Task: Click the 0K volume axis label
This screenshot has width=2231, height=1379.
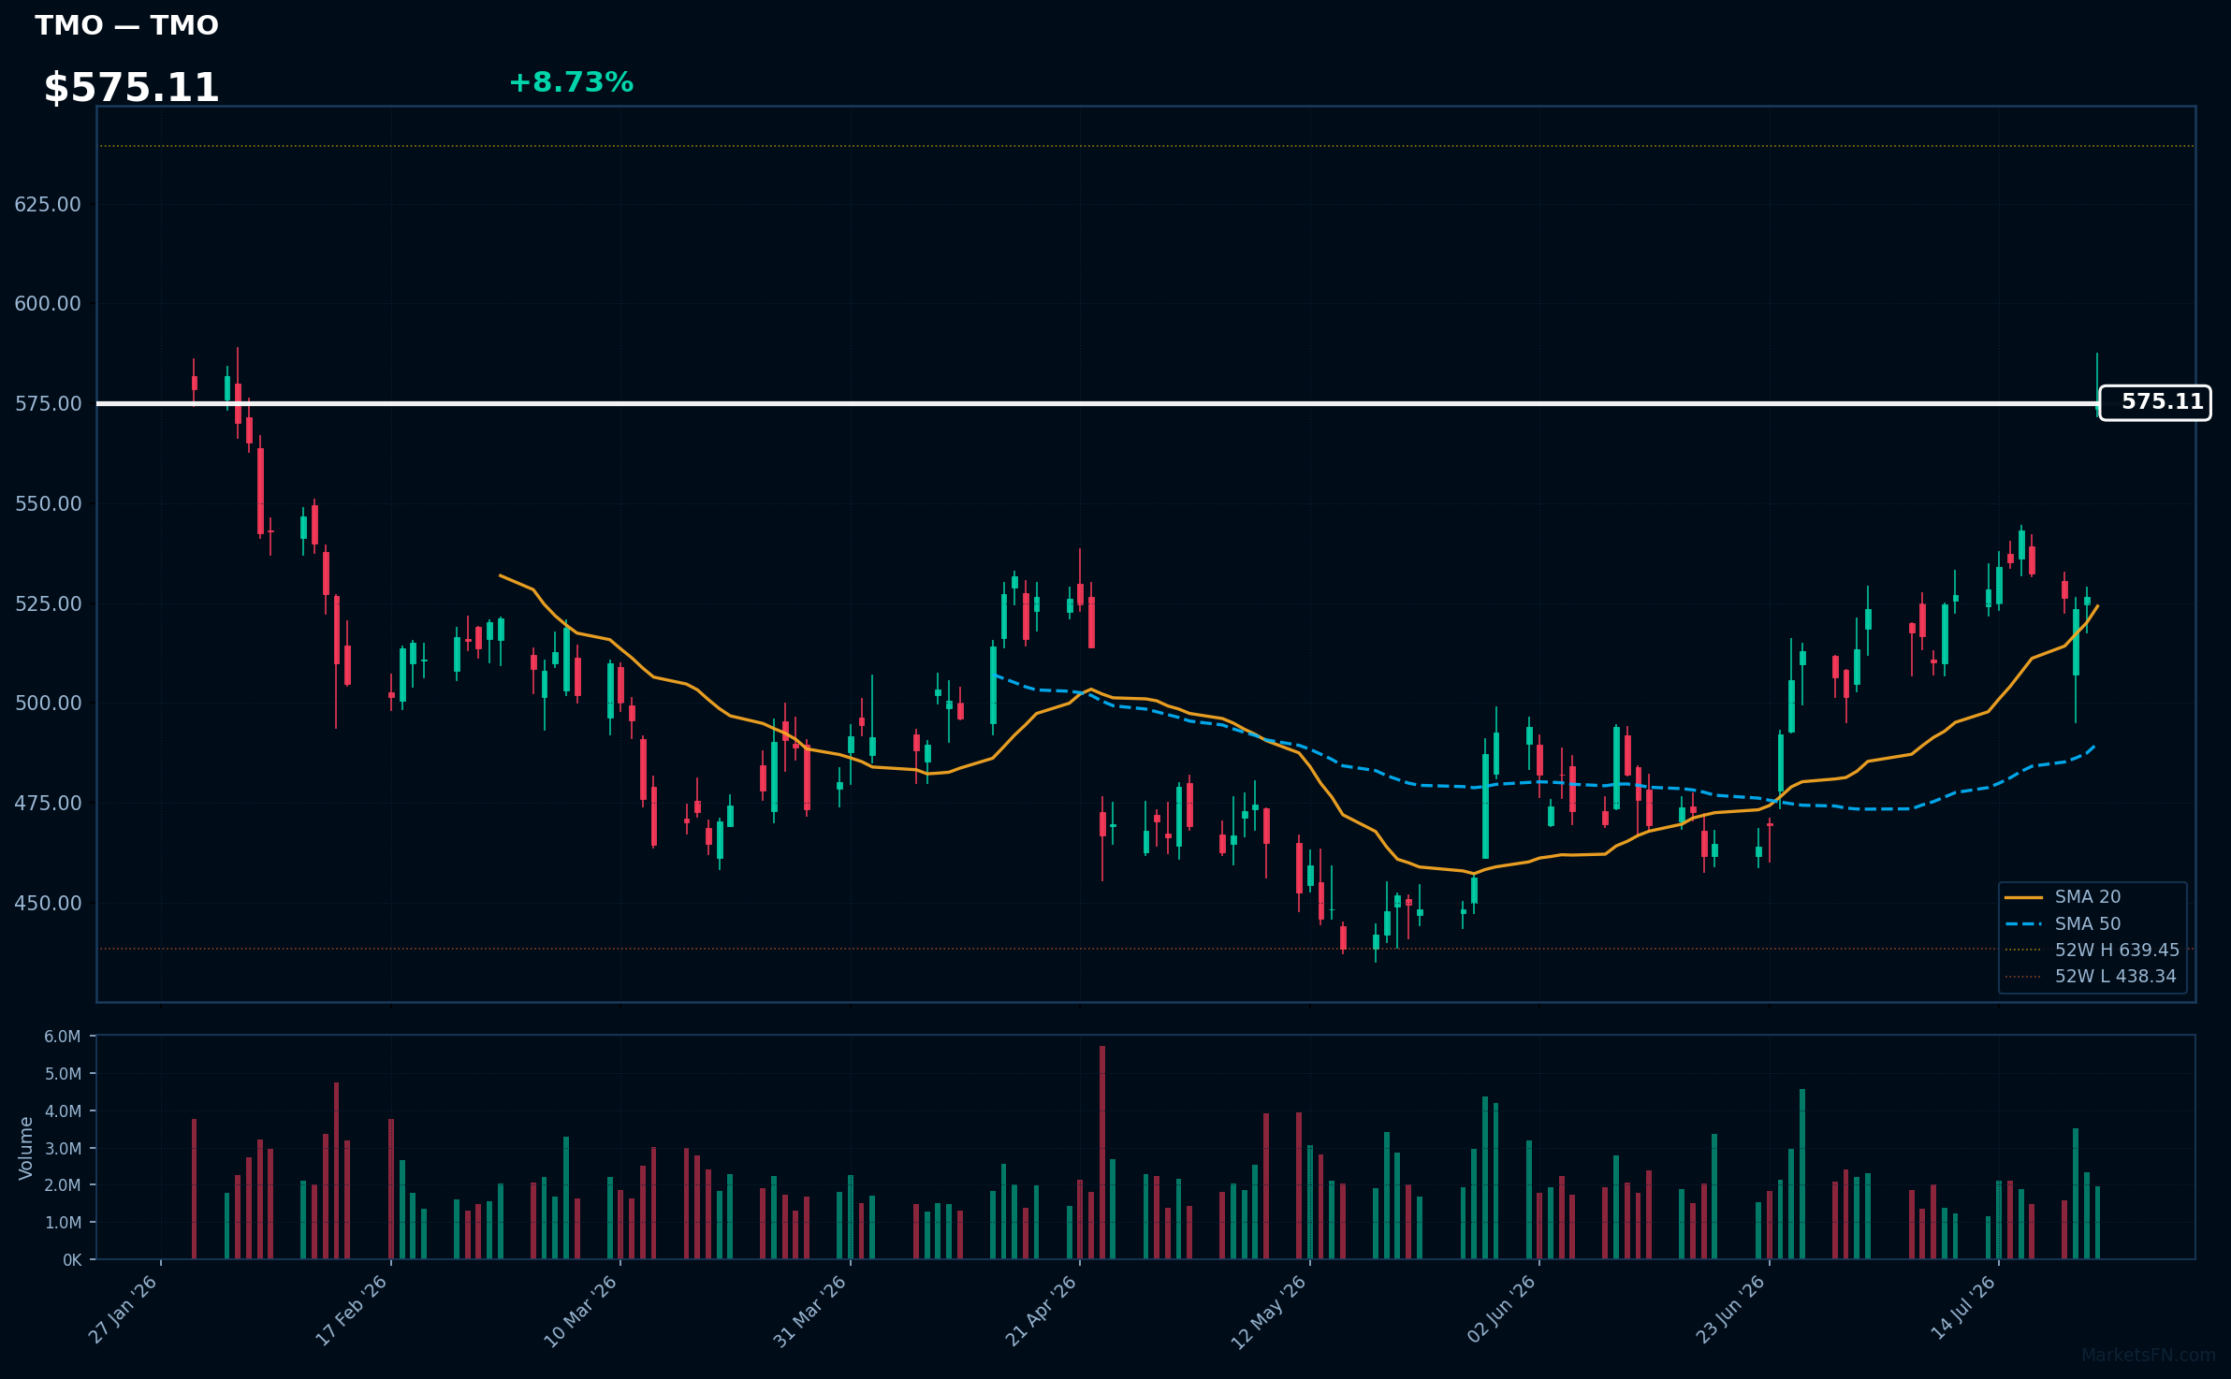Action: [x=72, y=1260]
